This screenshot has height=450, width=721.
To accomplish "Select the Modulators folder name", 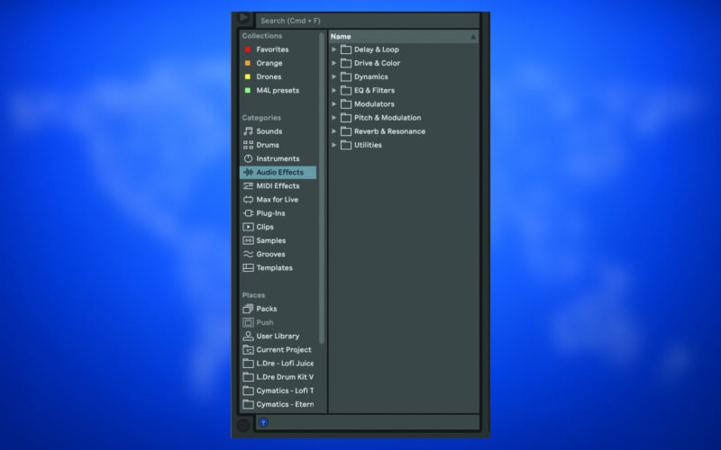I will tap(374, 104).
